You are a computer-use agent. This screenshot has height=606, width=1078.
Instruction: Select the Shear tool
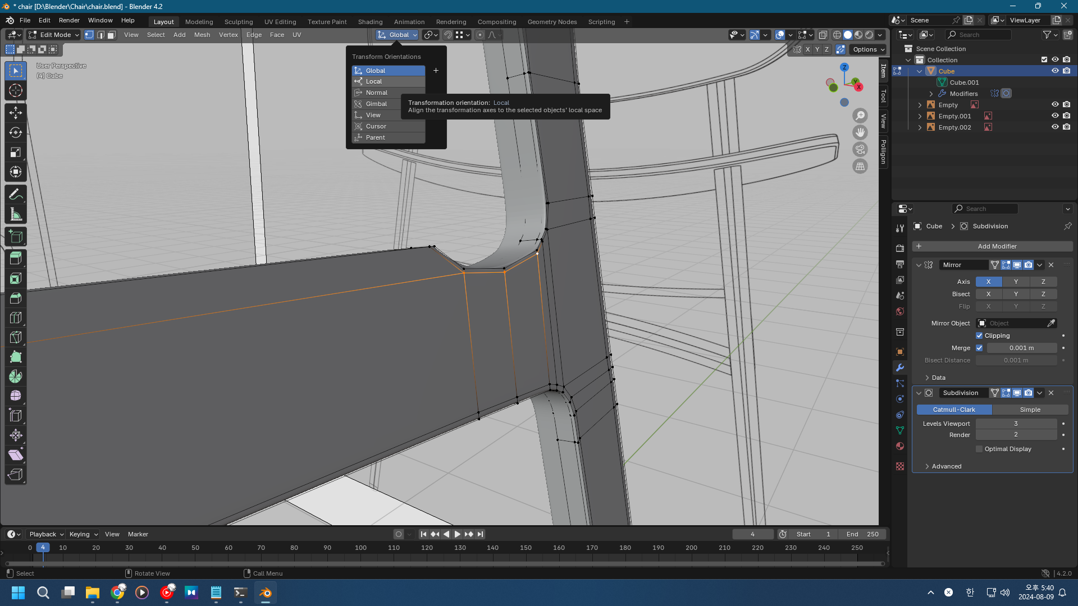point(16,455)
